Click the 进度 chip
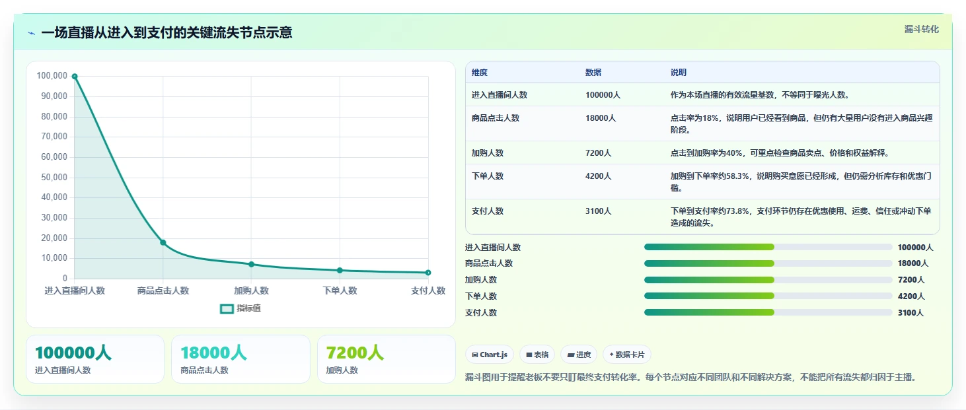The image size is (966, 410). pos(579,355)
